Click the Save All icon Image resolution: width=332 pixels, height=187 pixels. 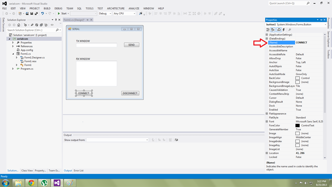[36, 14]
